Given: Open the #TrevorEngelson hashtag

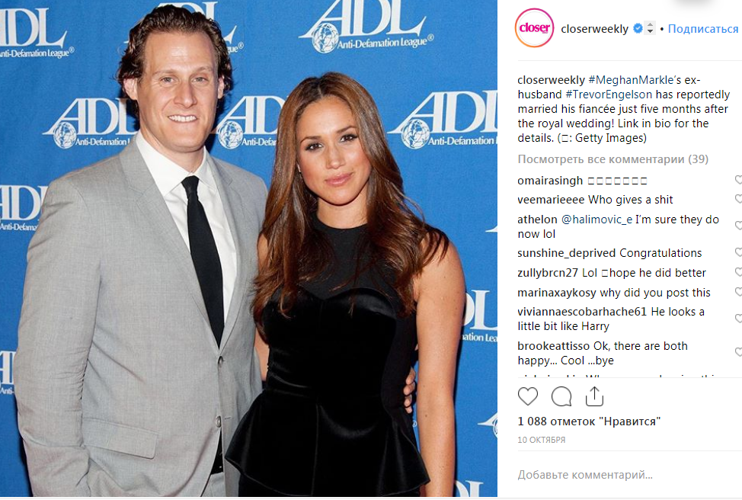Looking at the screenshot, I should click(609, 95).
